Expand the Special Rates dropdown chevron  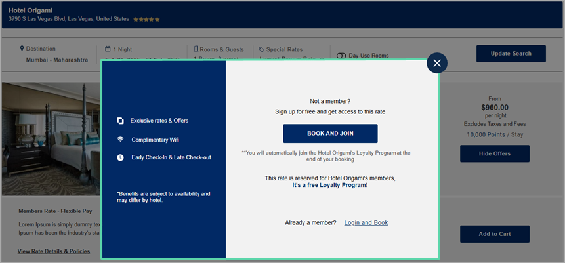pyautogui.click(x=322, y=59)
